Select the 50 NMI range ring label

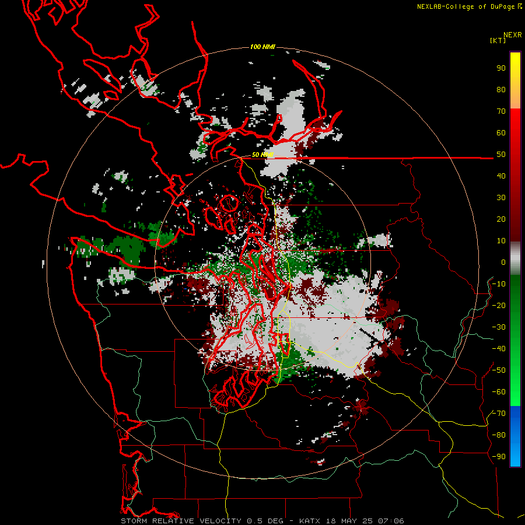262,155
